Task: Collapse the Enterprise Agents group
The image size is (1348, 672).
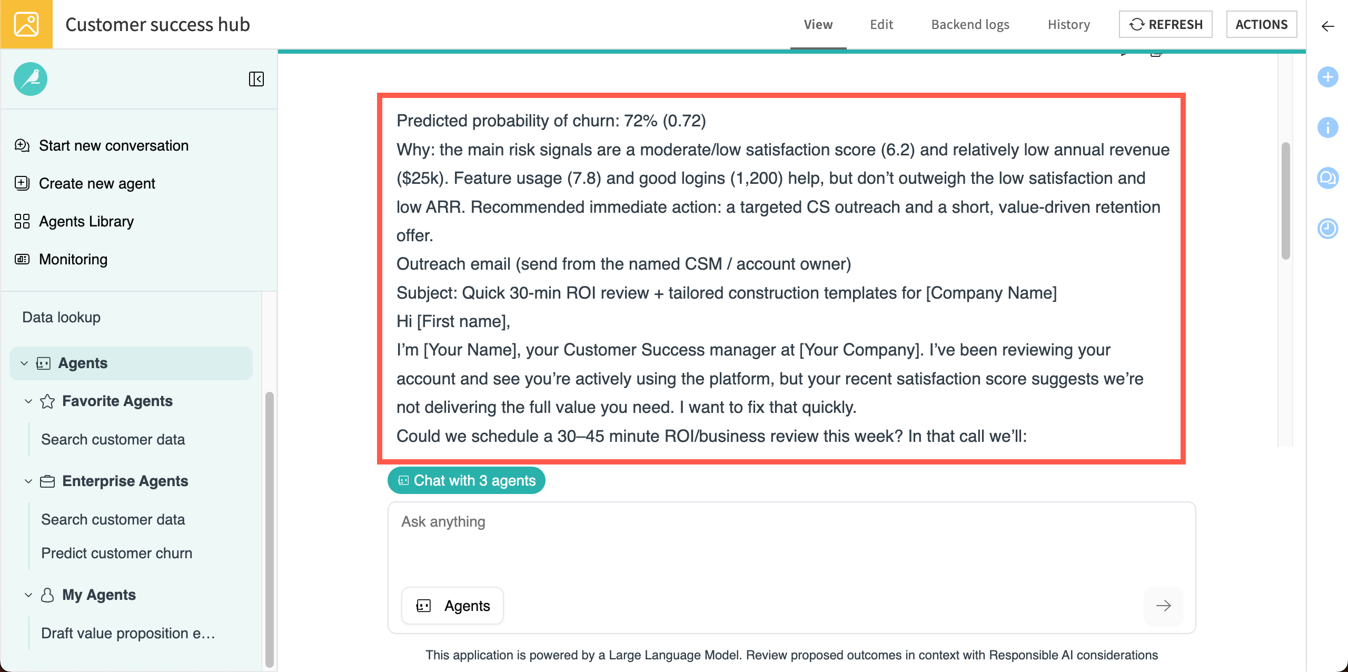Action: (x=28, y=481)
